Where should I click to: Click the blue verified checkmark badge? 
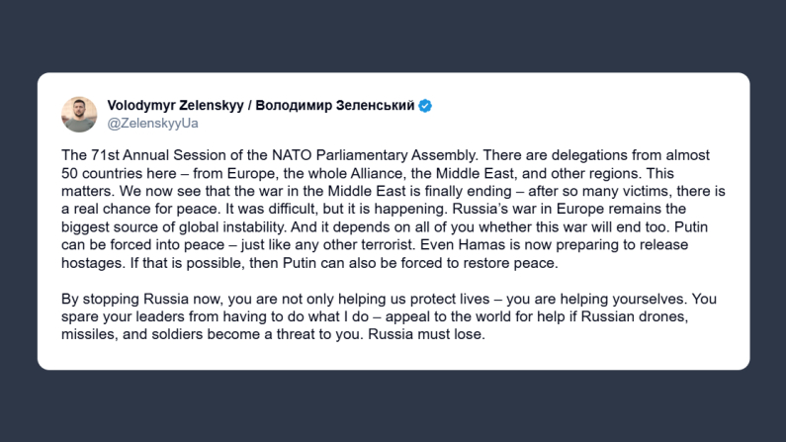pyautogui.click(x=425, y=106)
